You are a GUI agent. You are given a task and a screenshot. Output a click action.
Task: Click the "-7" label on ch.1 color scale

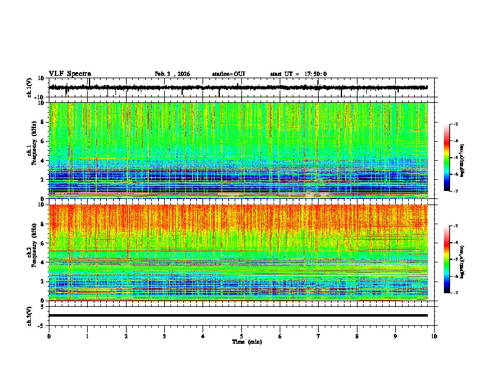coord(456,191)
